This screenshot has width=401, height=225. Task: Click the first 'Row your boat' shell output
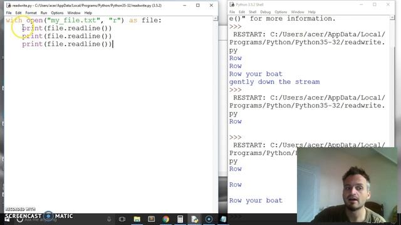pyautogui.click(x=256, y=74)
